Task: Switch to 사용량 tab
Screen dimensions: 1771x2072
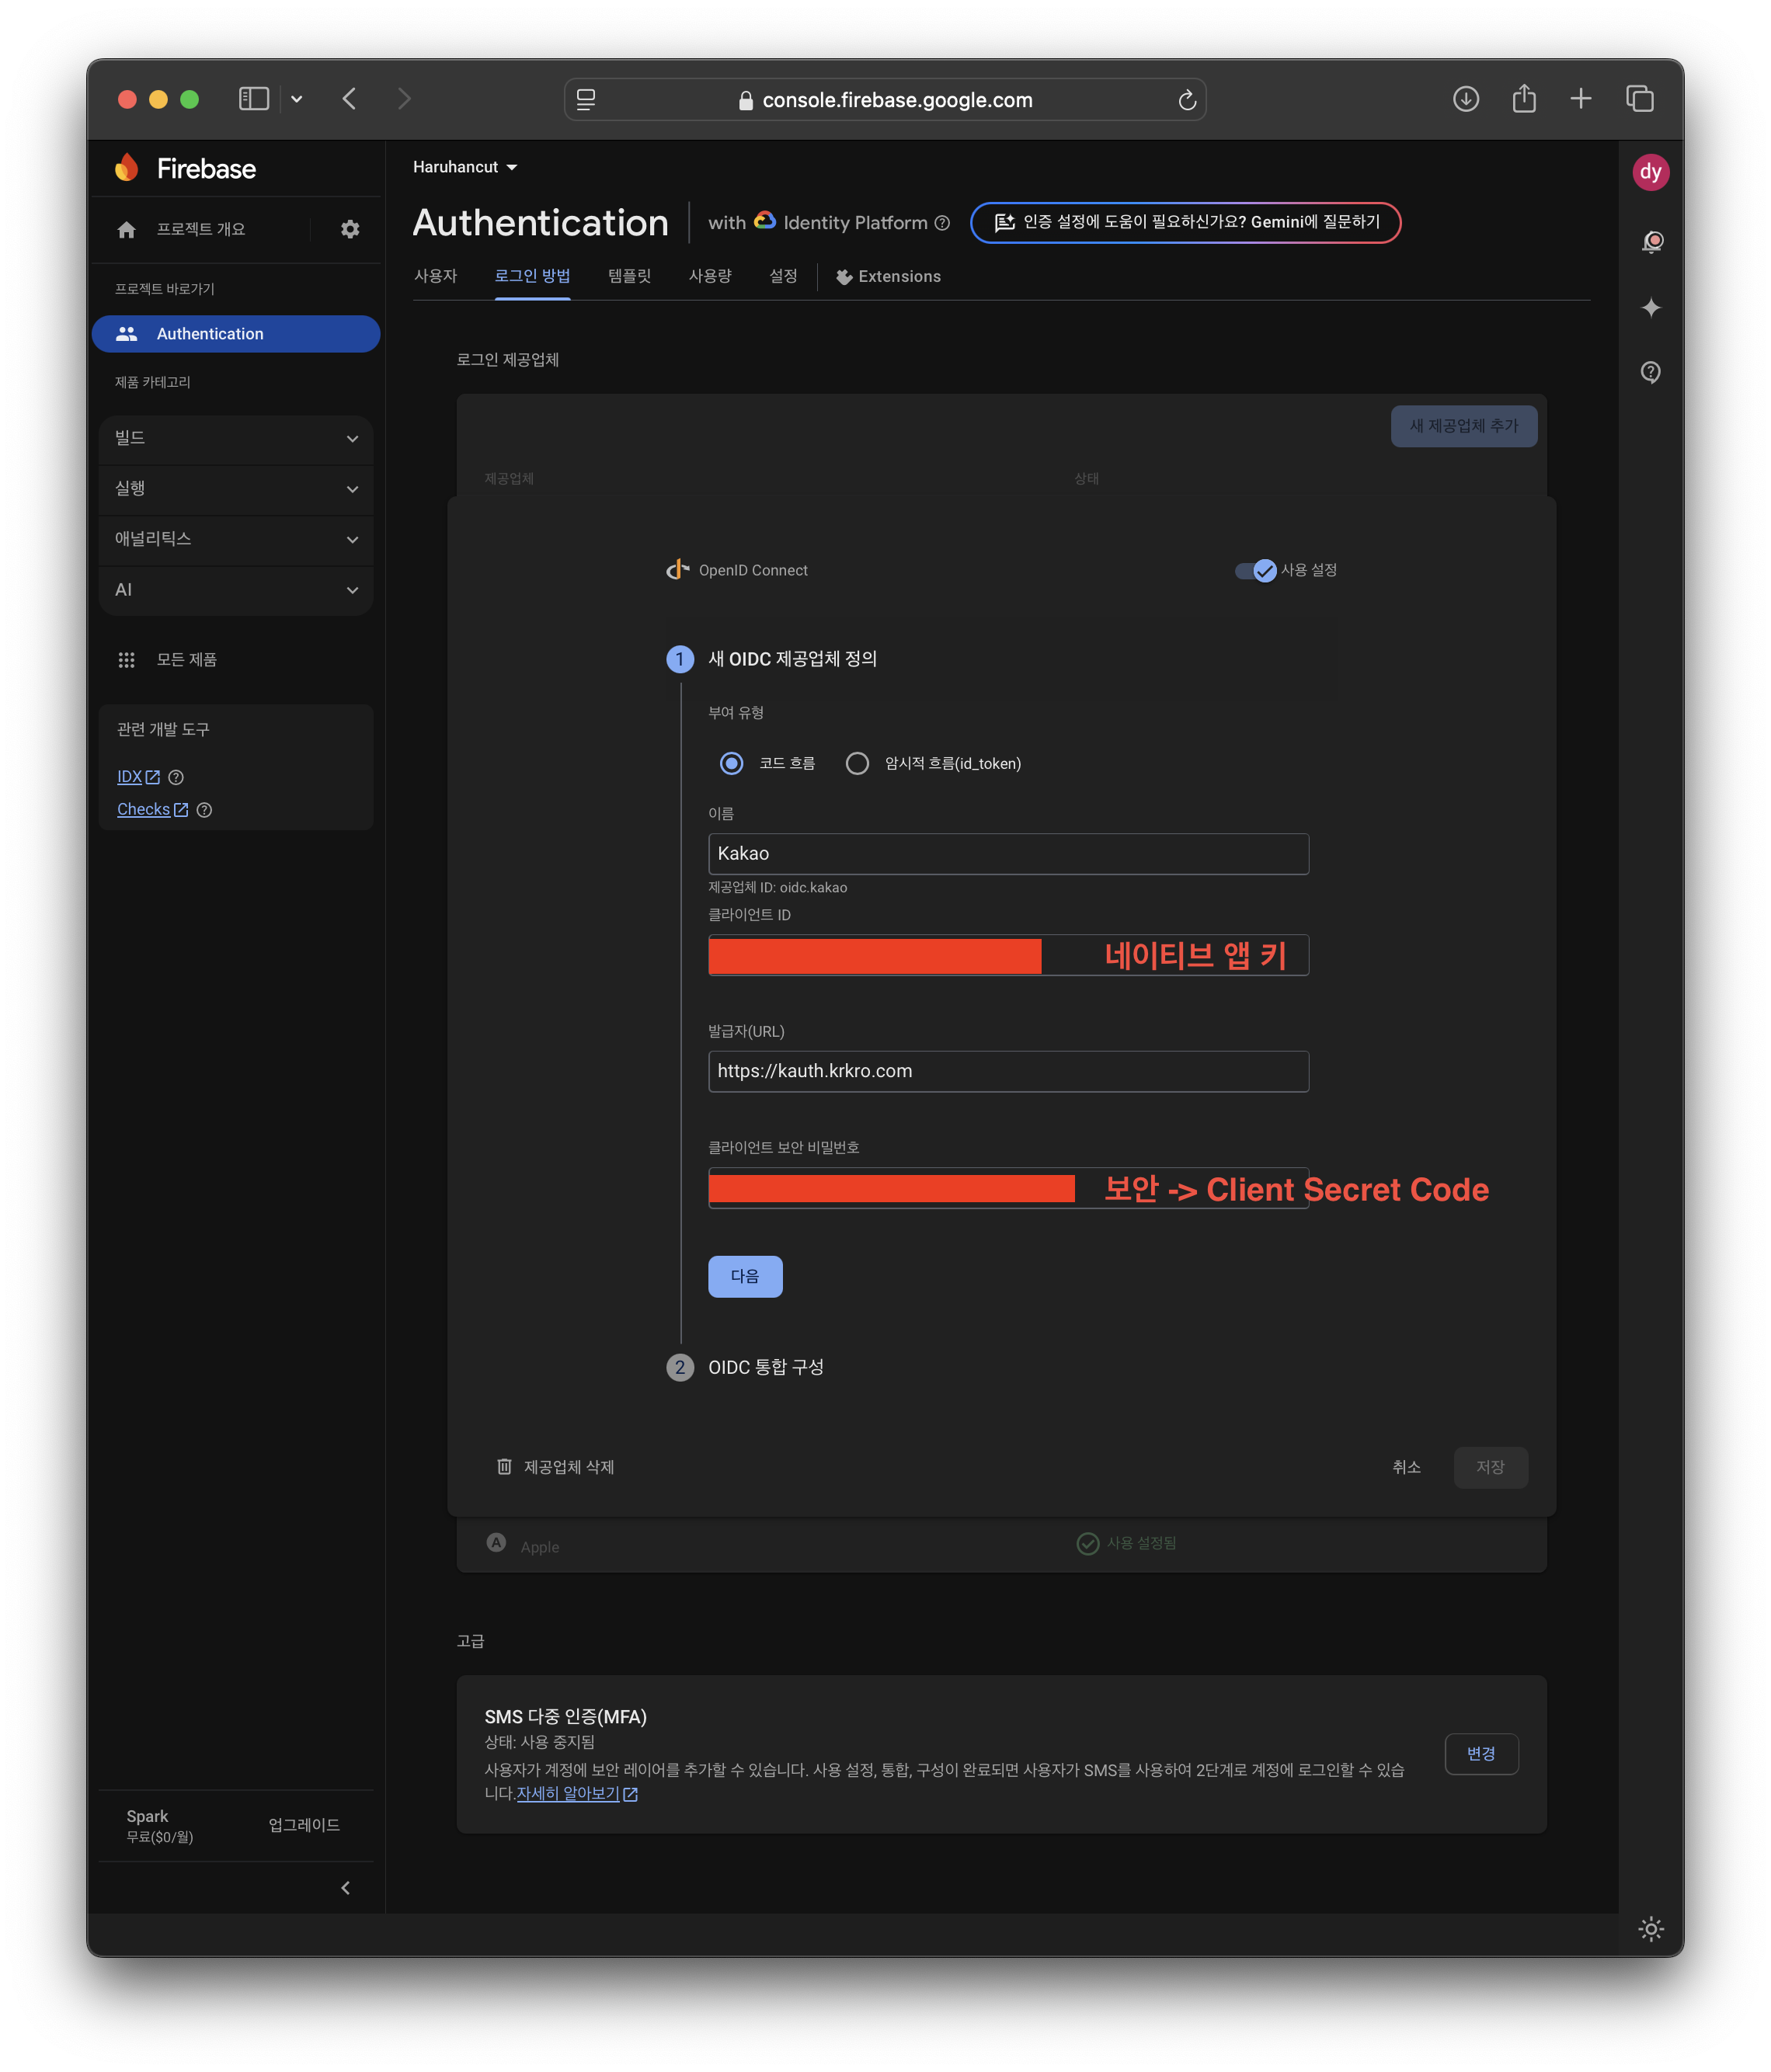Action: pos(710,276)
